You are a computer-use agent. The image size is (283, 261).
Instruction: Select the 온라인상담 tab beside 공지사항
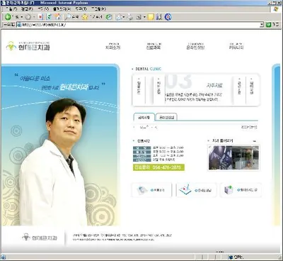pos(166,117)
